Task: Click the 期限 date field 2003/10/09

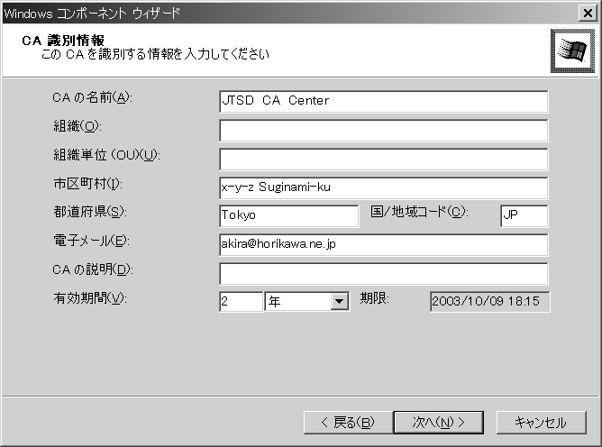Action: (x=490, y=302)
